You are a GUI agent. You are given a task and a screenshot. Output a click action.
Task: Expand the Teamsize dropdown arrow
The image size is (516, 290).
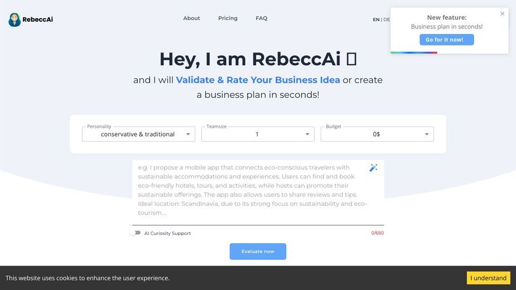pos(307,134)
